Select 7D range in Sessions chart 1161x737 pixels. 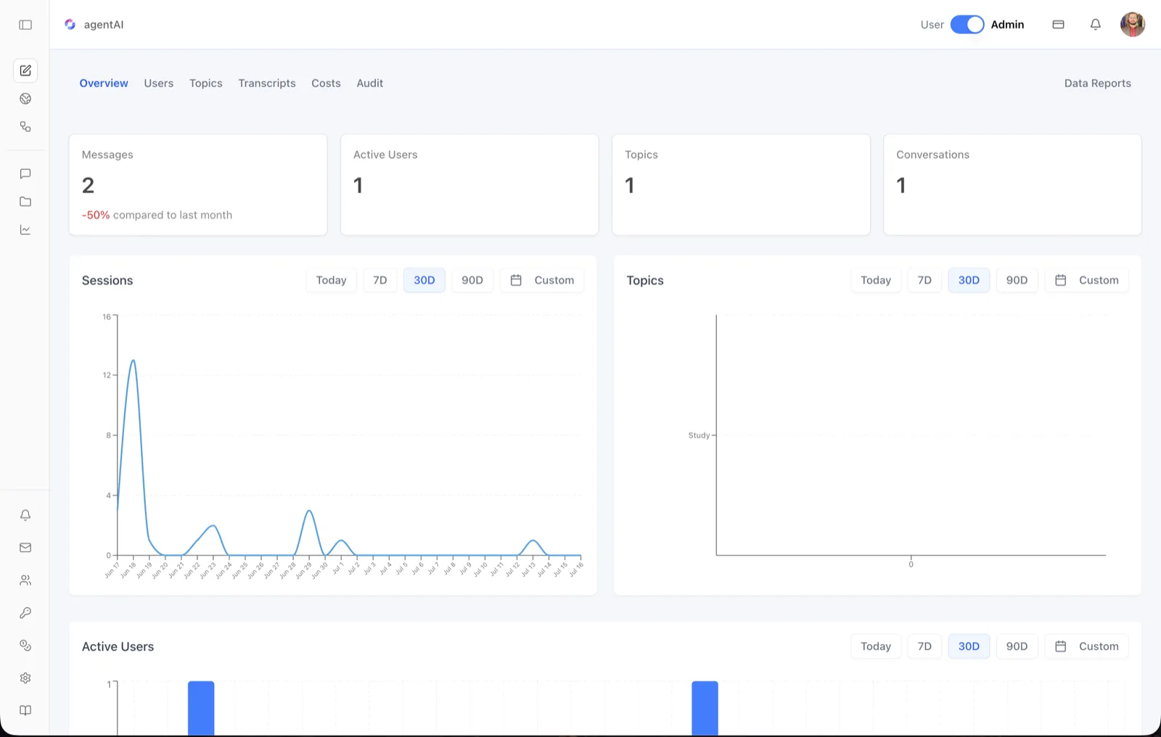tap(380, 280)
